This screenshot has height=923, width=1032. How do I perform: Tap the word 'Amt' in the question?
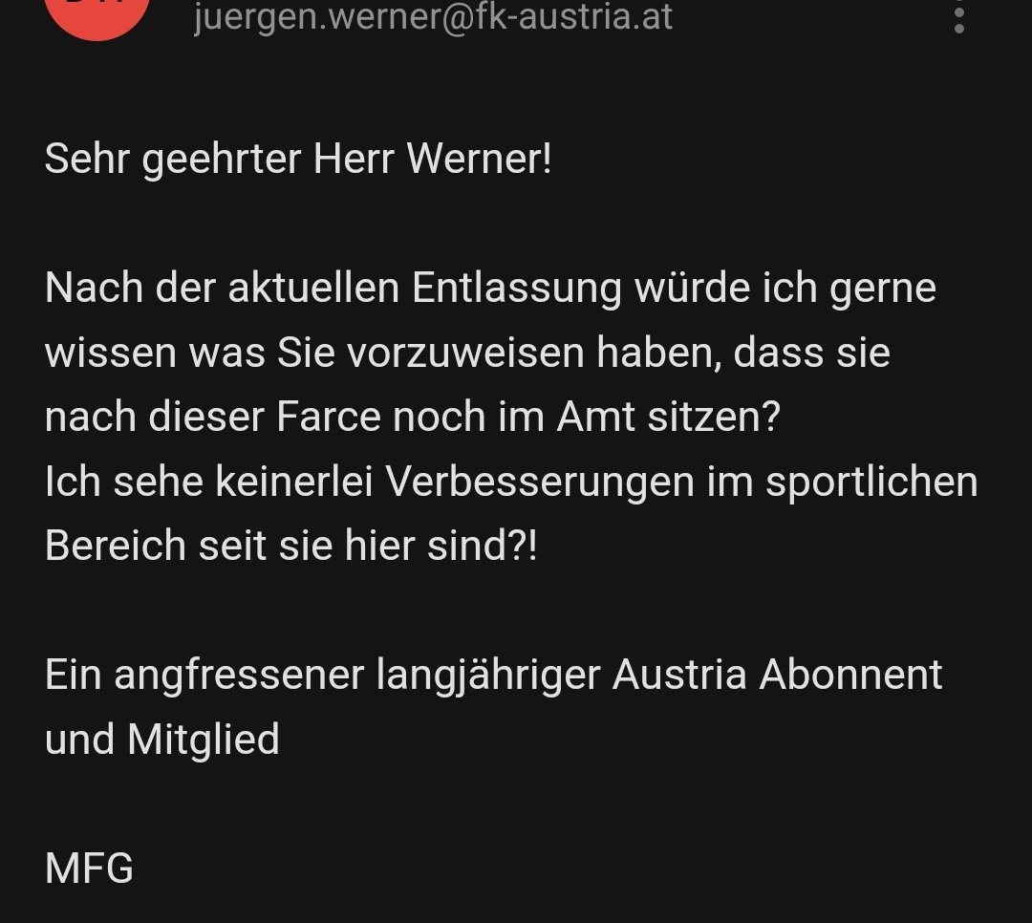coord(596,418)
